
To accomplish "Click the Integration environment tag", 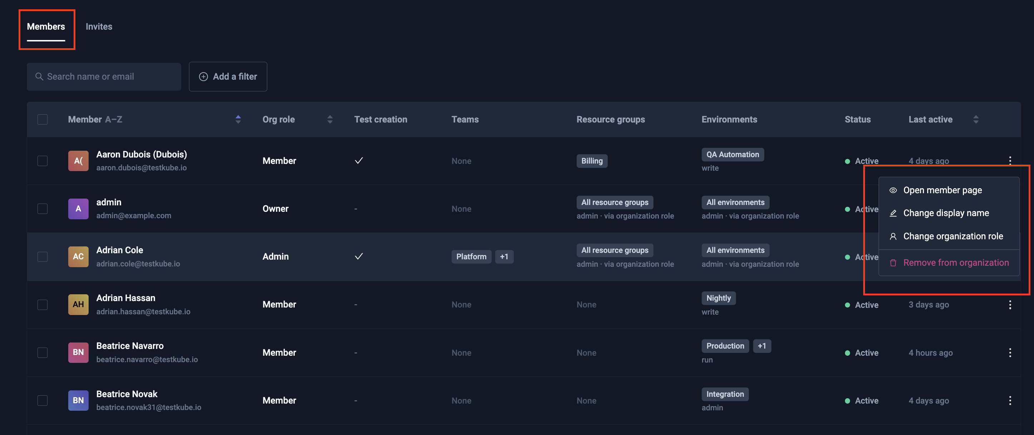I will 725,394.
